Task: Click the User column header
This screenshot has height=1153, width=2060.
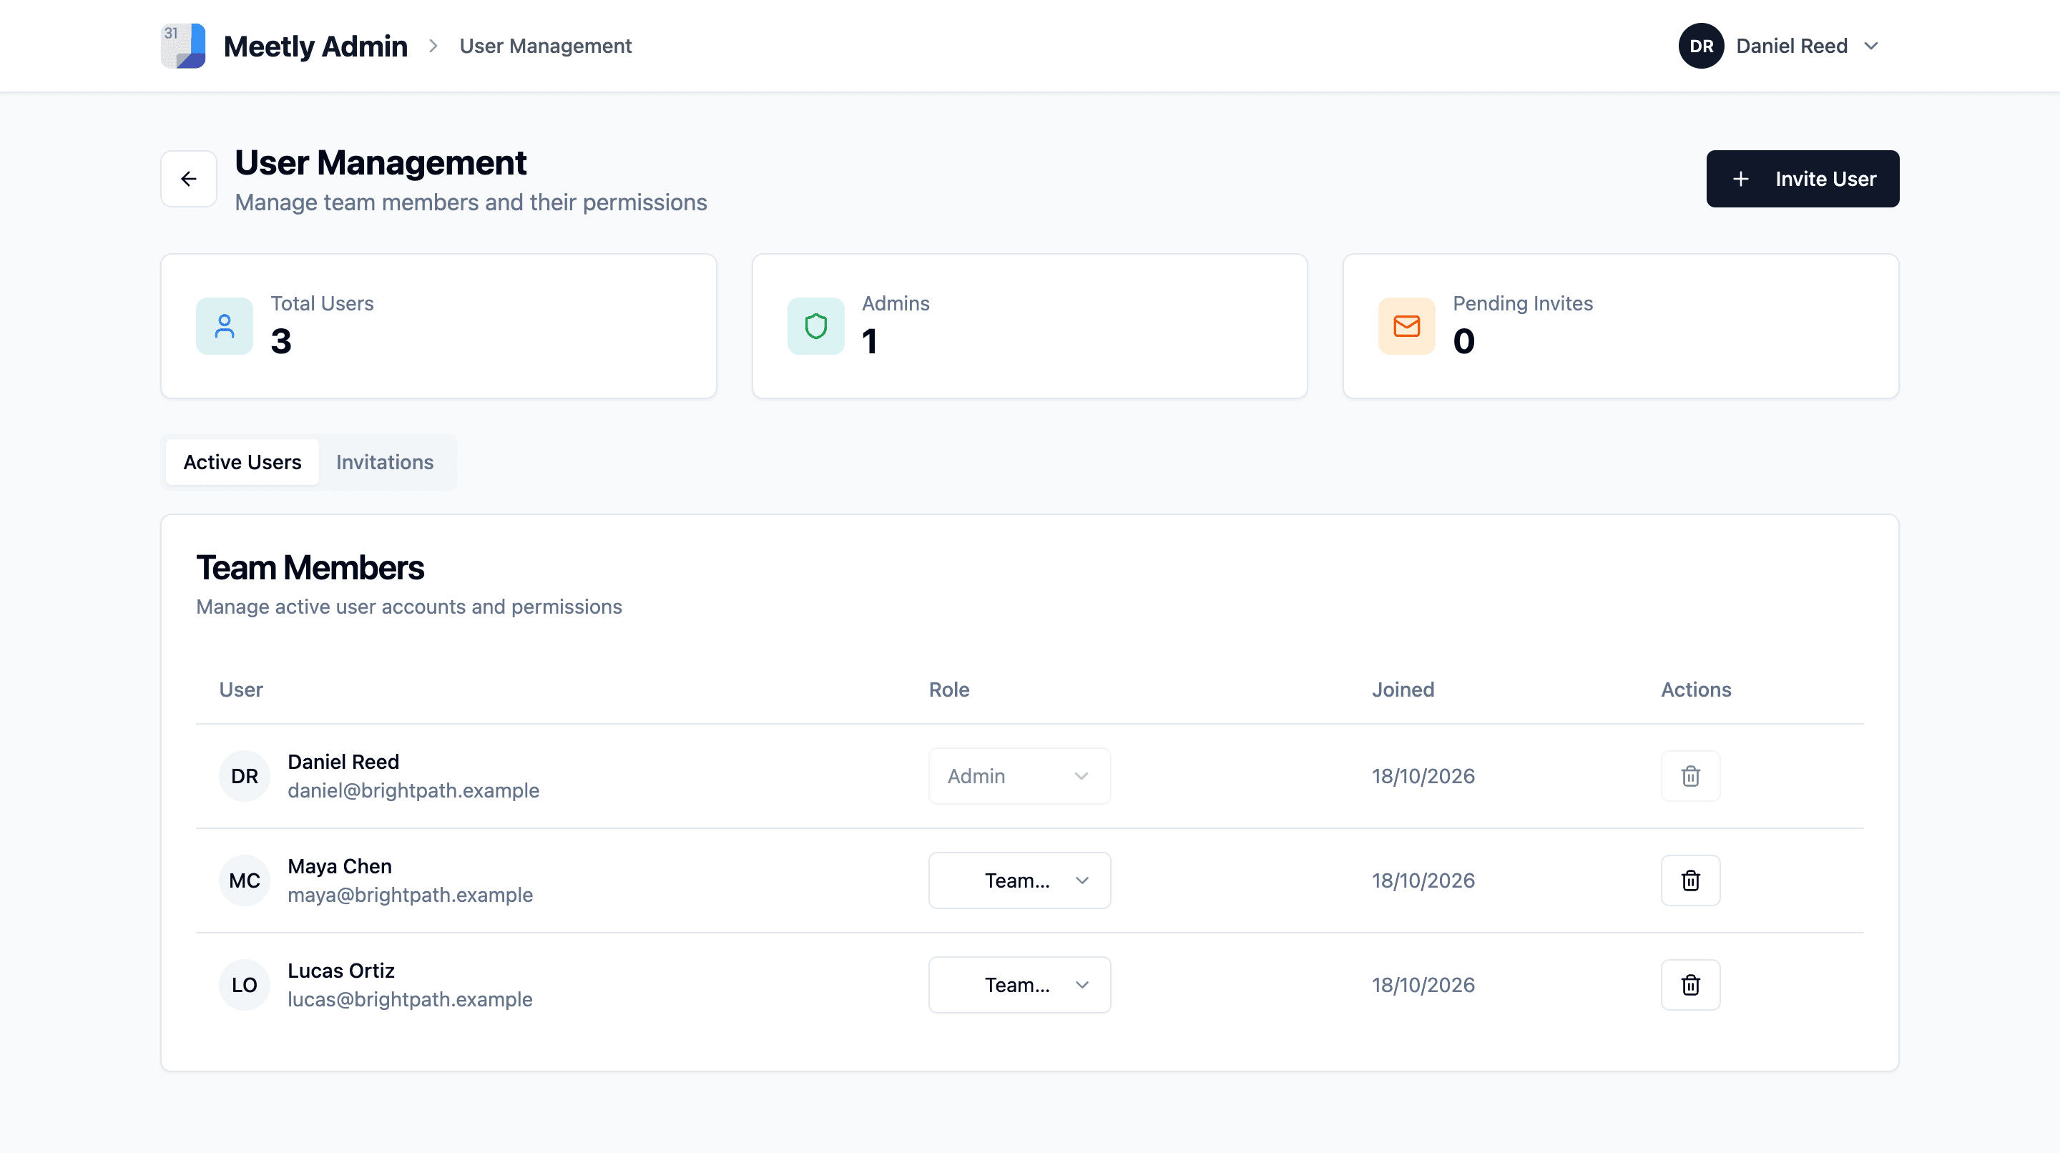Action: pyautogui.click(x=241, y=690)
